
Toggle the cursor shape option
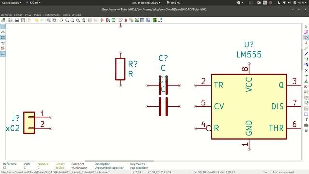point(3,43)
